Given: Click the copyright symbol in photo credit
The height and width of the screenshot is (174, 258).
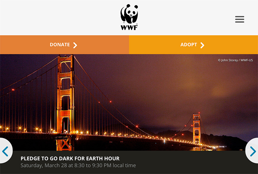Looking at the screenshot, I should (219, 60).
